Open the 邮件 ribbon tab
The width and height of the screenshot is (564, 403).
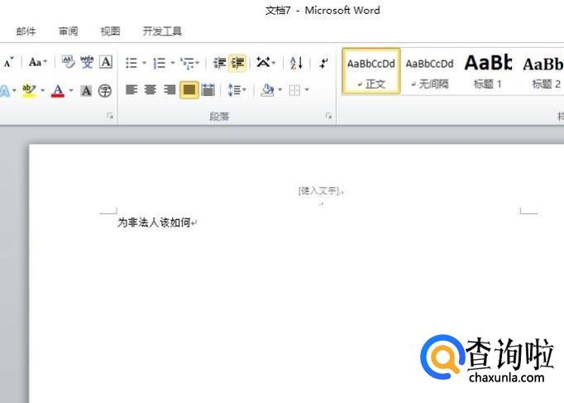(x=26, y=31)
